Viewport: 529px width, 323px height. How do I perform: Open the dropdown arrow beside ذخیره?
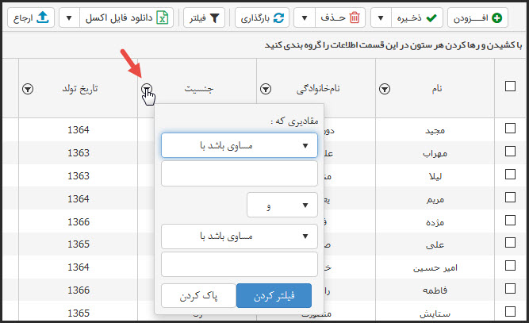[381, 17]
